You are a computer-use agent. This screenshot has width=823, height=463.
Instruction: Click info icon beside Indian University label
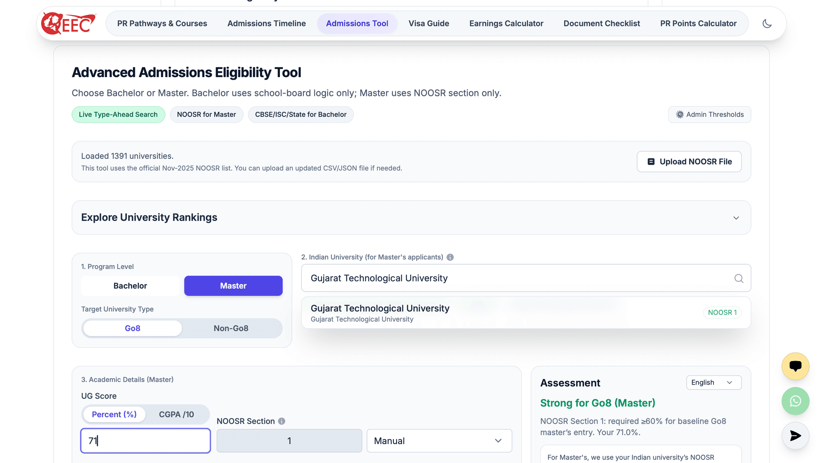[450, 257]
